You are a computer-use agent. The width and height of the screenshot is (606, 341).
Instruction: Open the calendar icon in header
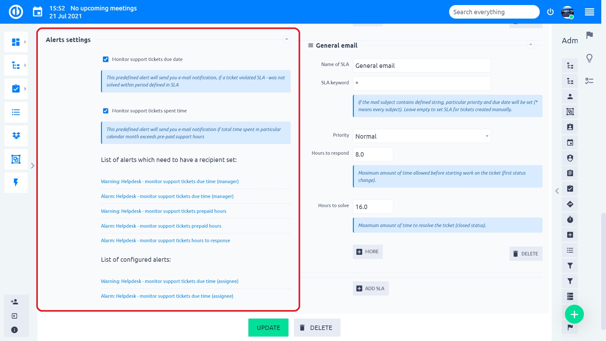pos(38,12)
